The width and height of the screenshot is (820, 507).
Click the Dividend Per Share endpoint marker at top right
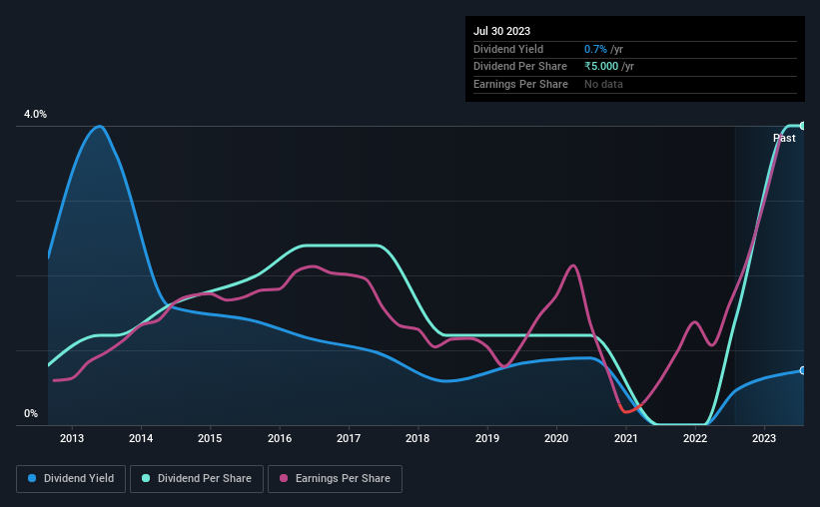tap(803, 126)
